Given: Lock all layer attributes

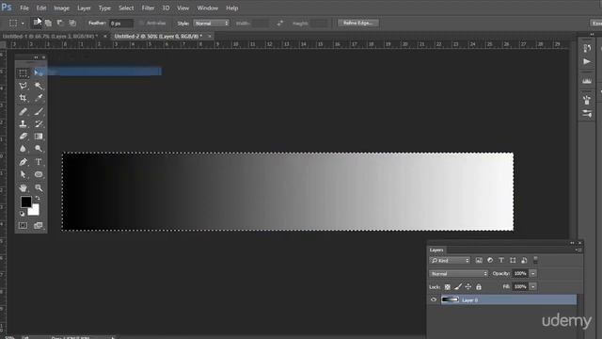Looking at the screenshot, I should [479, 286].
